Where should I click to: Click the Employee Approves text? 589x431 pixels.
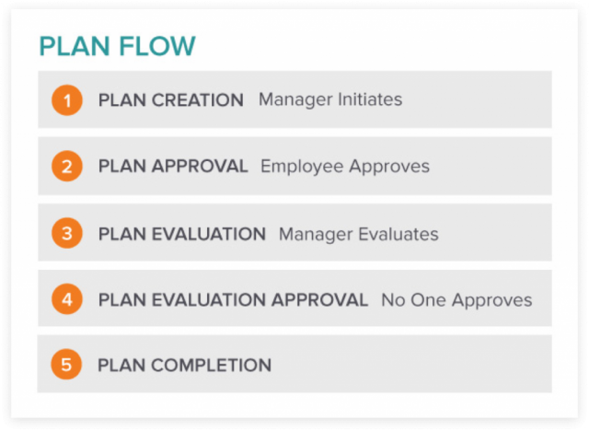(x=345, y=167)
